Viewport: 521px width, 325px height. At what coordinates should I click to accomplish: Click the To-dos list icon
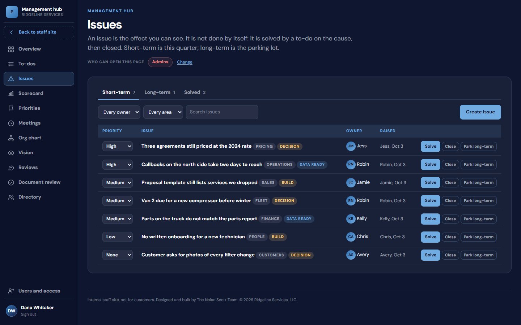11,64
